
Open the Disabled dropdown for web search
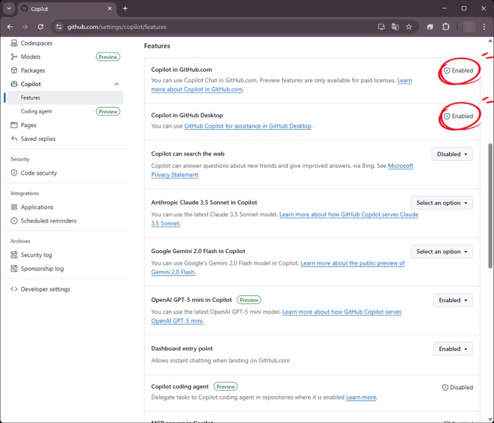(x=452, y=154)
